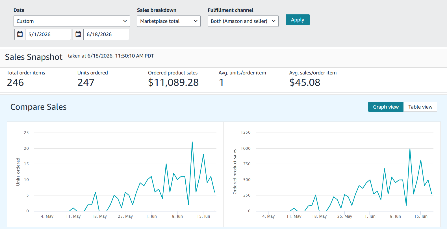The width and height of the screenshot is (447, 229).
Task: Select the Total order items value 246
Action: click(15, 82)
